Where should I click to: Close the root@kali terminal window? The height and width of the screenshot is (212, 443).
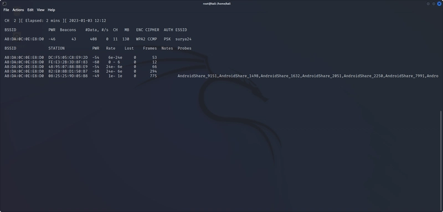(439, 4)
